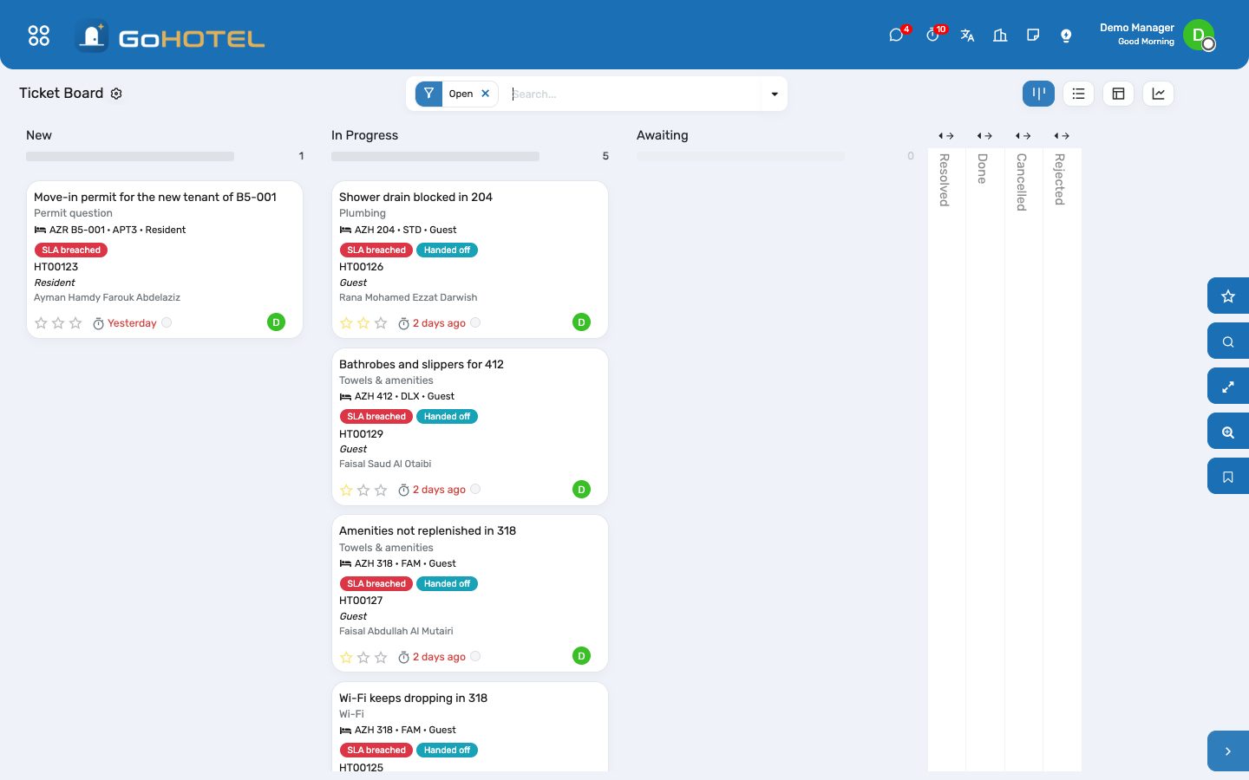Open the Demo Manager profile avatar
Viewport: 1249px width, 780px height.
pos(1200,36)
